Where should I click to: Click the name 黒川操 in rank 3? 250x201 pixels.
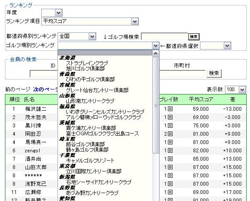(x=33, y=126)
